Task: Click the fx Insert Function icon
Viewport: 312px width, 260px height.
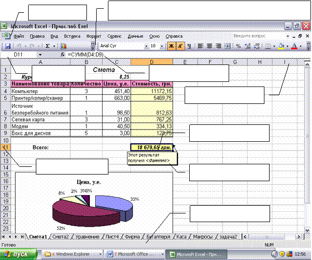Action: (x=62, y=55)
